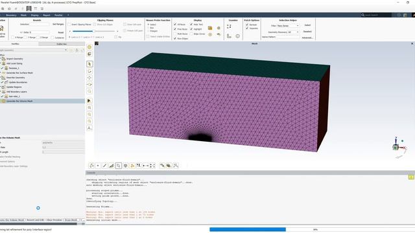The height and width of the screenshot is (233, 415).
Task: Click the yellow console options icon
Action: [x=411, y=177]
